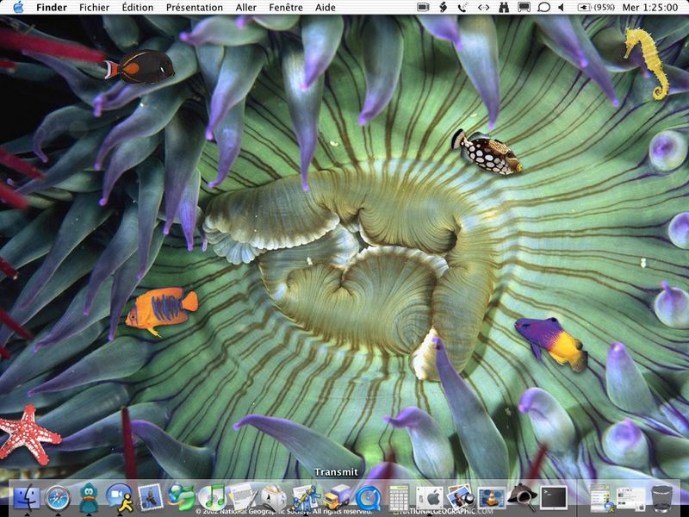Open the Édition menu

click(138, 8)
